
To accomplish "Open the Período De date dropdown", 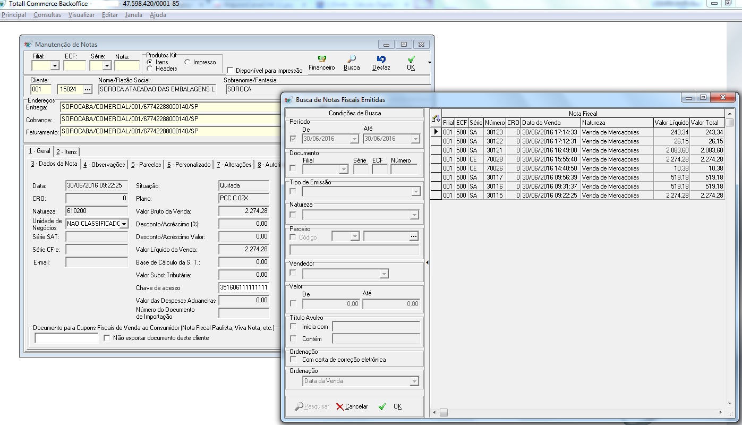I will point(354,139).
